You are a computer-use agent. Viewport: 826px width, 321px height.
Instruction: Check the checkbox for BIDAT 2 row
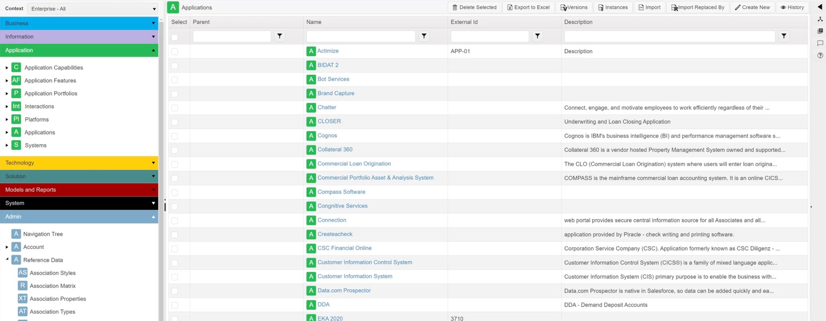point(175,66)
